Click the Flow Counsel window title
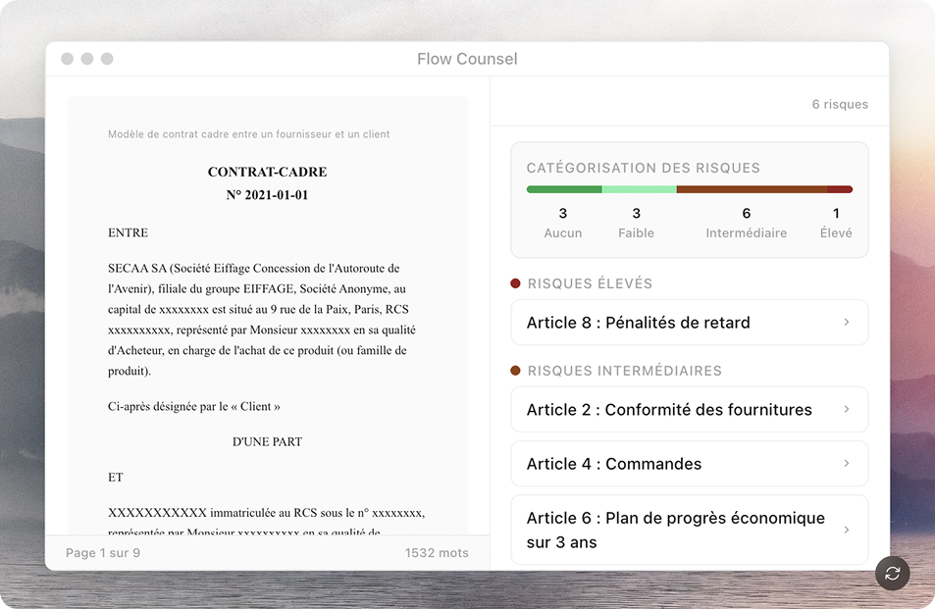Screen dimensions: 935x609 point(467,59)
